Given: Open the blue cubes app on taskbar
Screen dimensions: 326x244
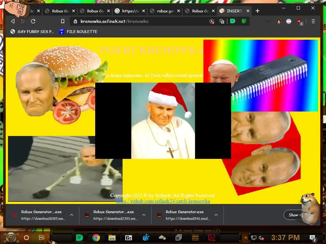Looking at the screenshot, I should coord(146,238).
